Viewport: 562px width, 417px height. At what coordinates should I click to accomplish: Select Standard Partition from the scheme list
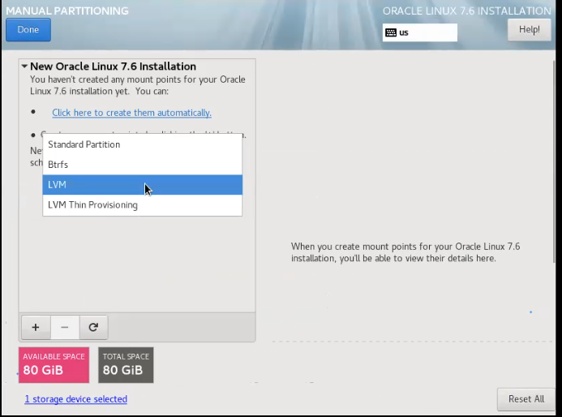(142, 144)
